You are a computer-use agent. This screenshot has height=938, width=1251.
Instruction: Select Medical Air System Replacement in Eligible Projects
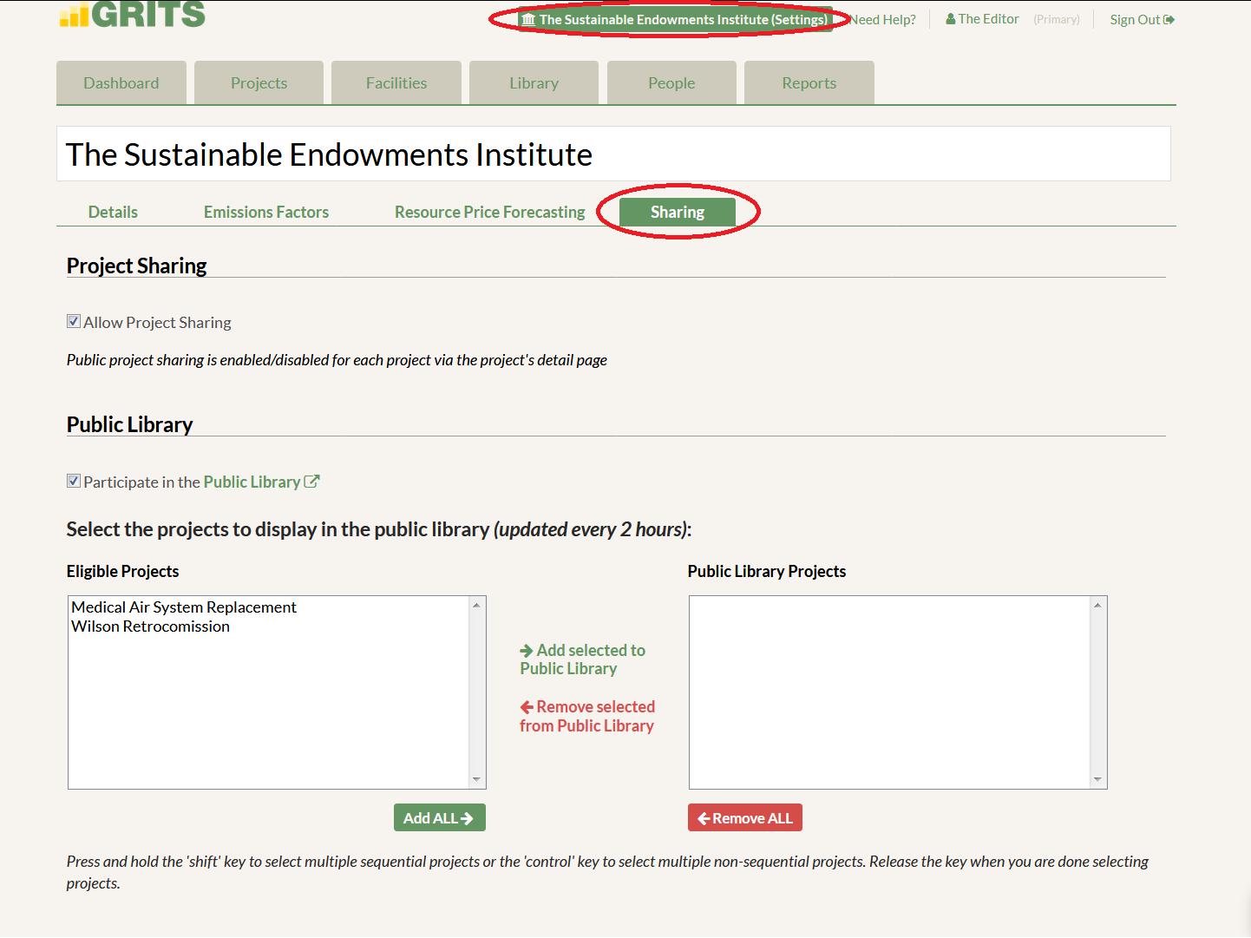click(184, 607)
